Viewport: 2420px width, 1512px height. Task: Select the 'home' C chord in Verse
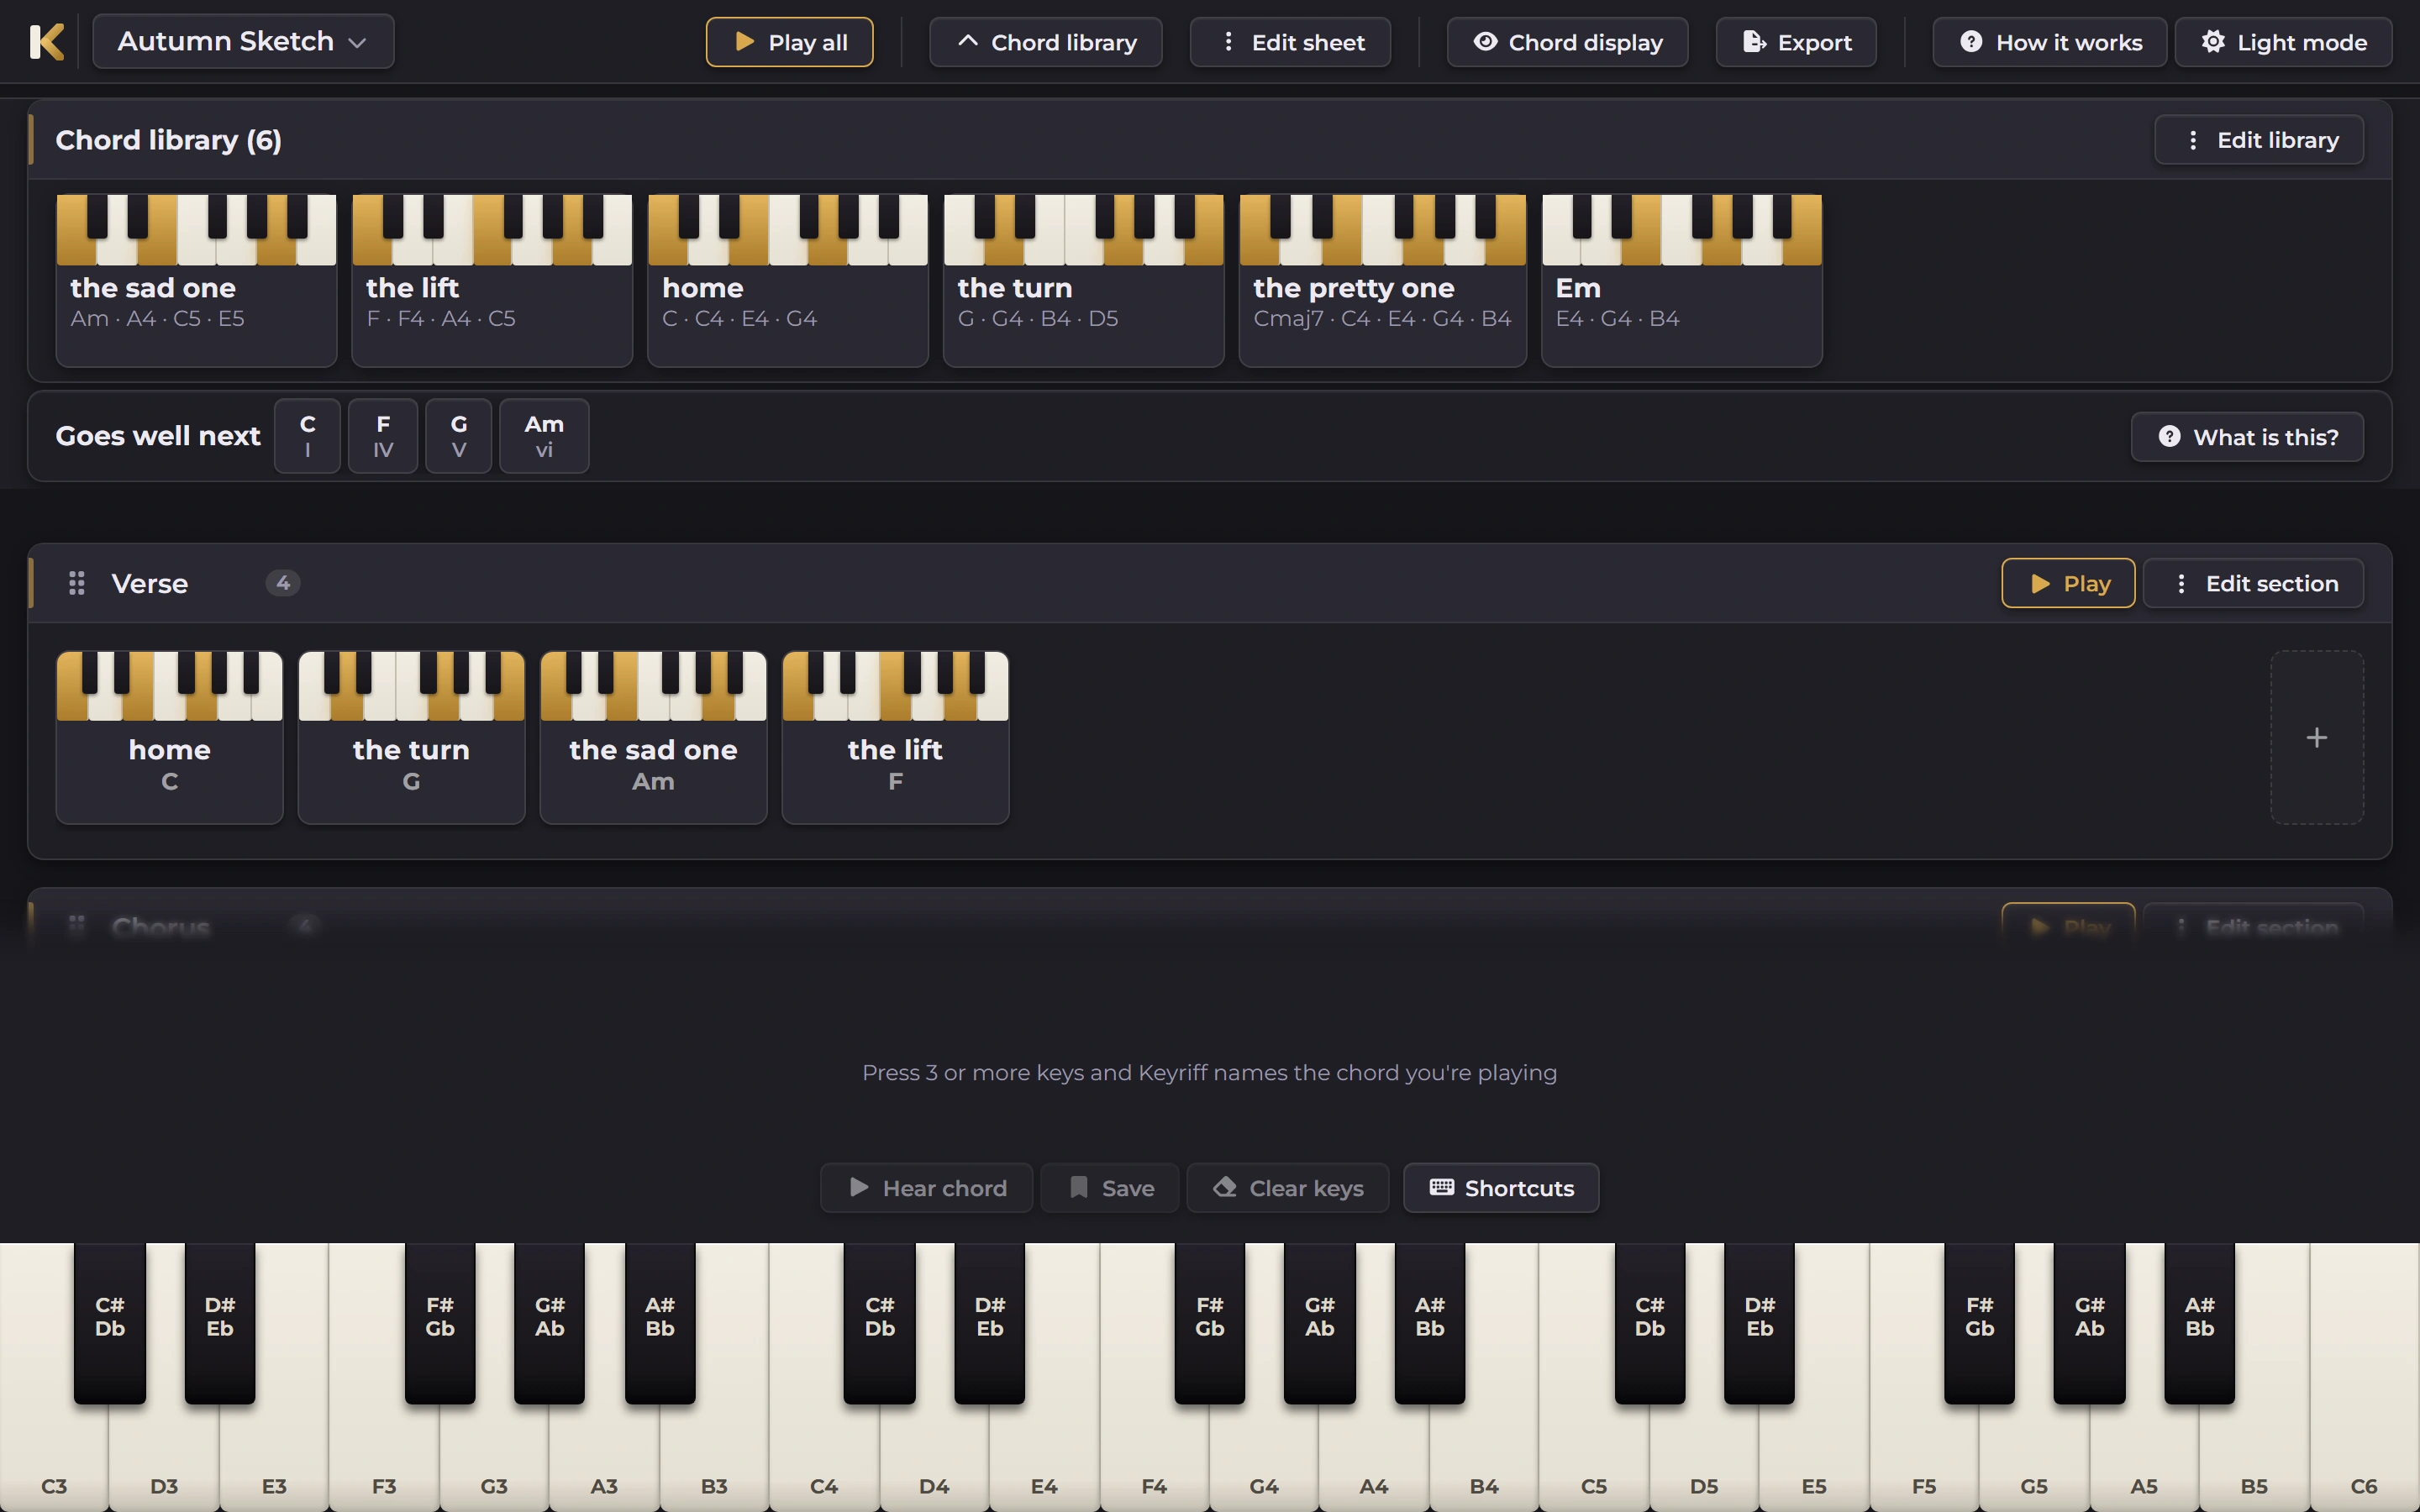170,738
